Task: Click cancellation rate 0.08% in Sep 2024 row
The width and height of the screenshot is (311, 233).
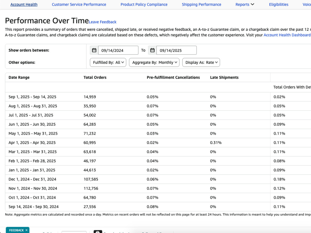Action: coord(152,207)
